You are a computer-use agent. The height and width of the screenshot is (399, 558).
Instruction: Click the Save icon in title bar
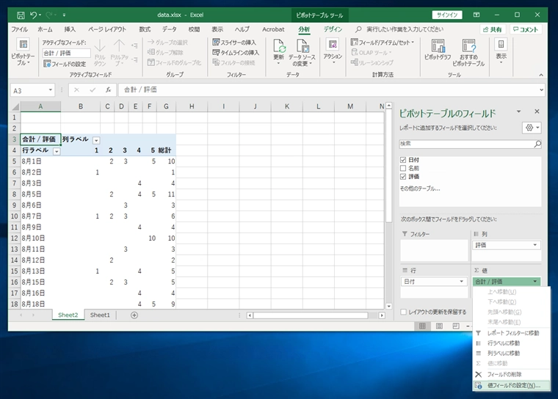(21, 15)
